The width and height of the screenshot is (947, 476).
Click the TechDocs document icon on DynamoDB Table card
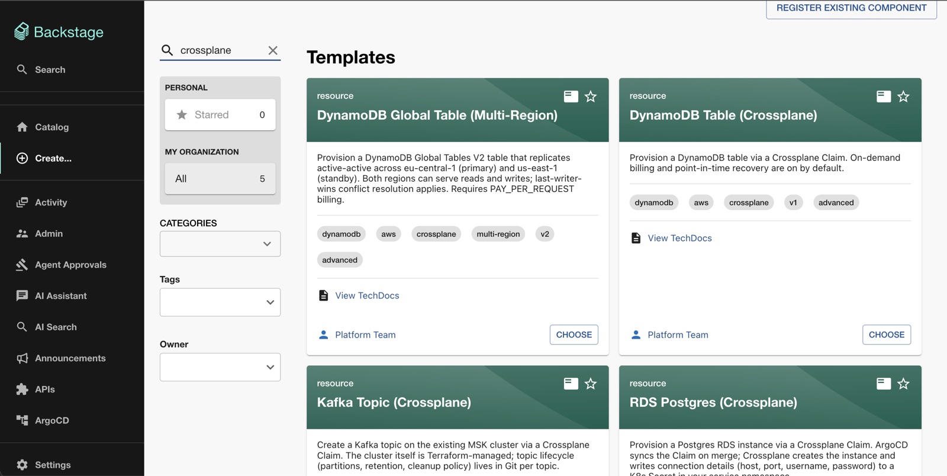(636, 238)
